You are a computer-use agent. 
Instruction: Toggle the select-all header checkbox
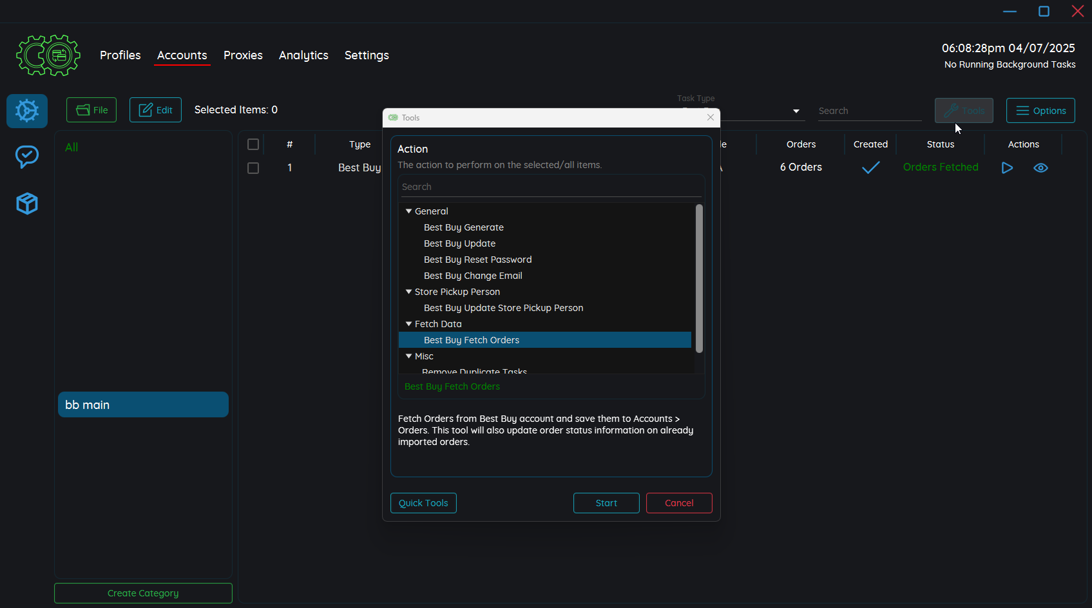click(x=253, y=144)
